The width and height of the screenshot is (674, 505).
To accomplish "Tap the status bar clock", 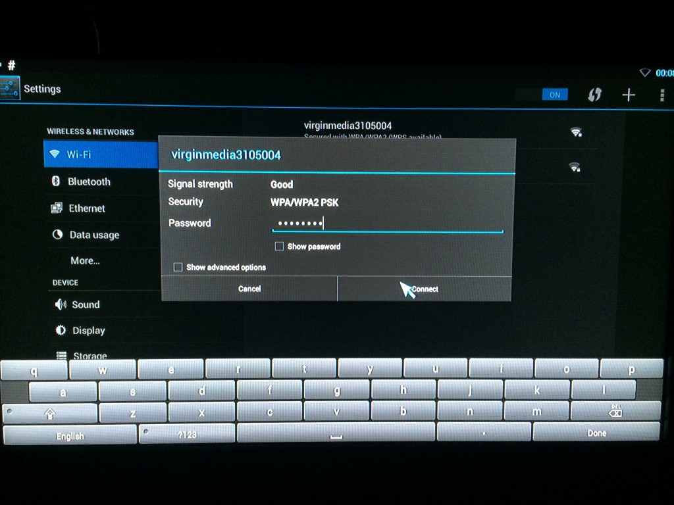I will tap(665, 73).
